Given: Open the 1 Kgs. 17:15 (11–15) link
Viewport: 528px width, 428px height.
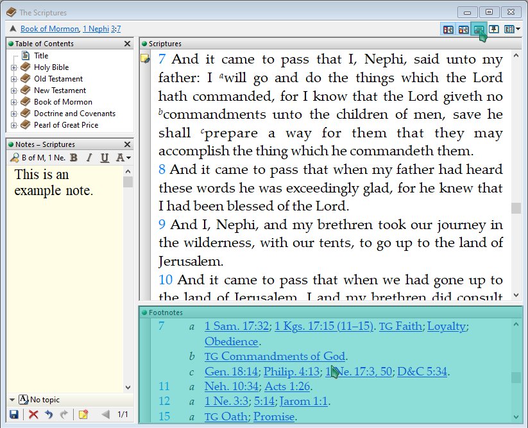Looking at the screenshot, I should tap(323, 327).
